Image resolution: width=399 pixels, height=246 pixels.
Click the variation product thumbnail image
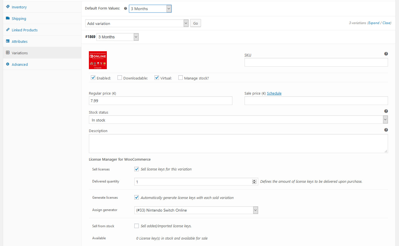coord(98,60)
